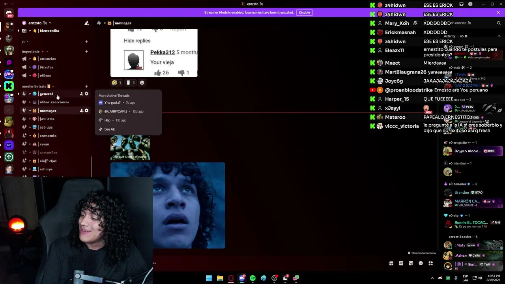
Task: Open the bienvenida channel
Action: click(54, 31)
